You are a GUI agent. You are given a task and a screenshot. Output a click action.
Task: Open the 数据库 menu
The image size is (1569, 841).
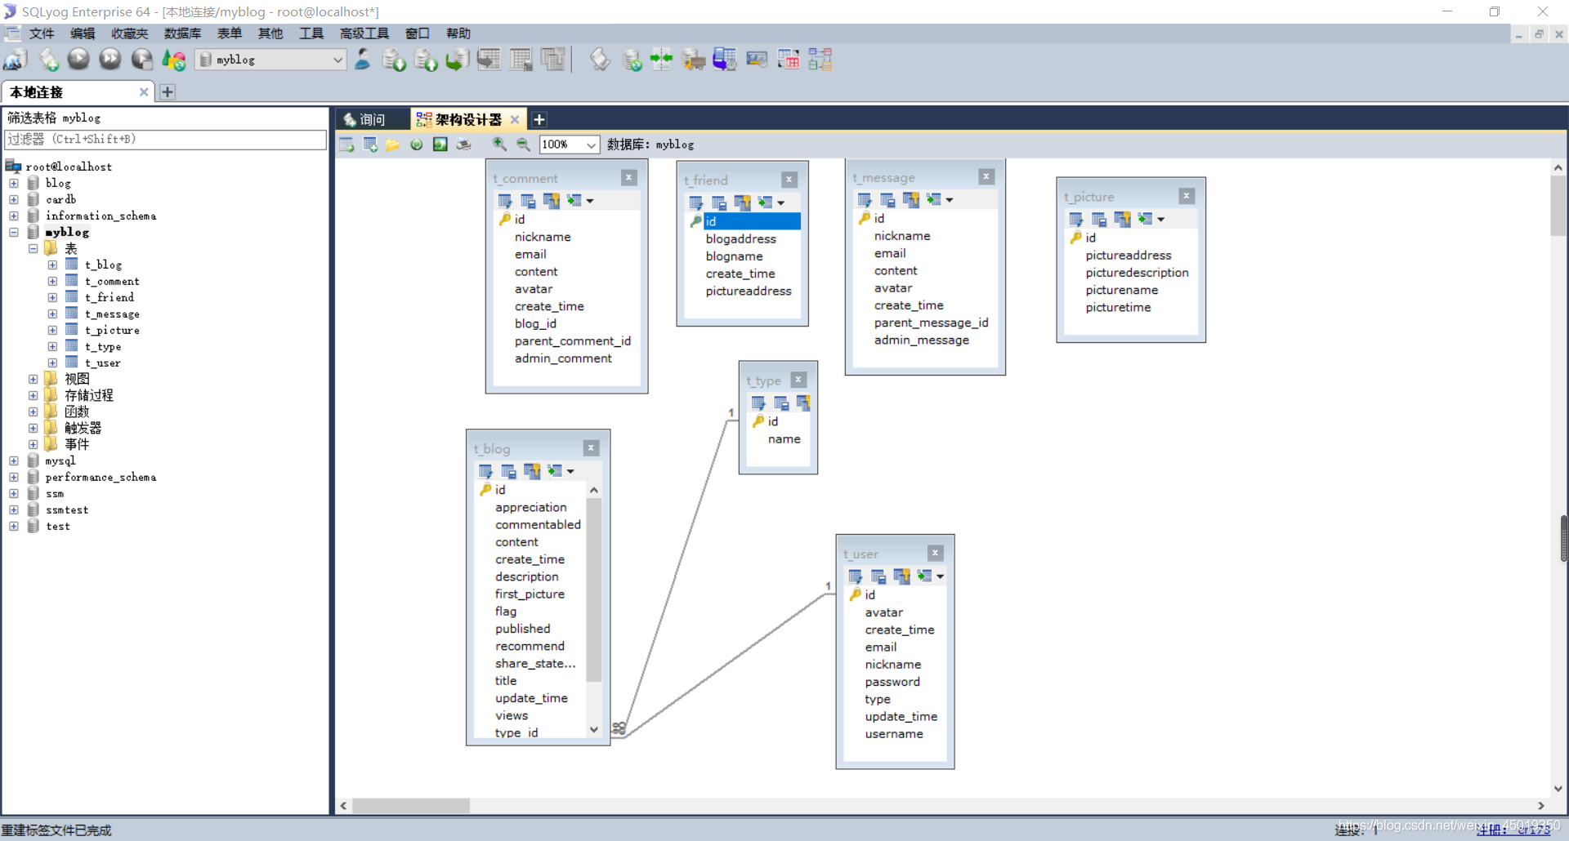182,33
